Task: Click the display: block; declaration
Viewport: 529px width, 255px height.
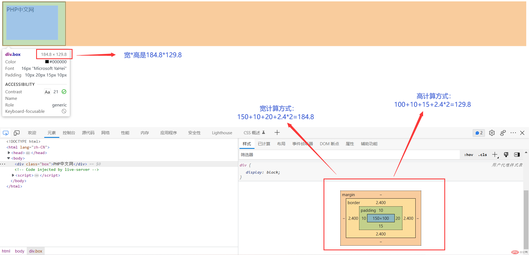Action: [x=263, y=172]
